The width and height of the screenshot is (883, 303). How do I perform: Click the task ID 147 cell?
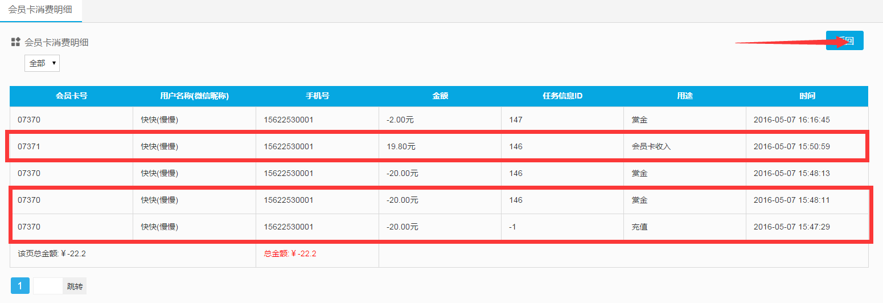pos(516,120)
